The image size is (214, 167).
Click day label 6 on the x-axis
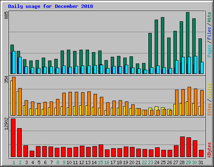(45, 162)
